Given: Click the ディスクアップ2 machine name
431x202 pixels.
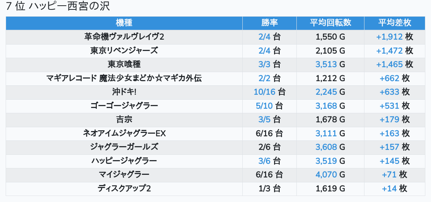Looking at the screenshot, I should 124,188.
